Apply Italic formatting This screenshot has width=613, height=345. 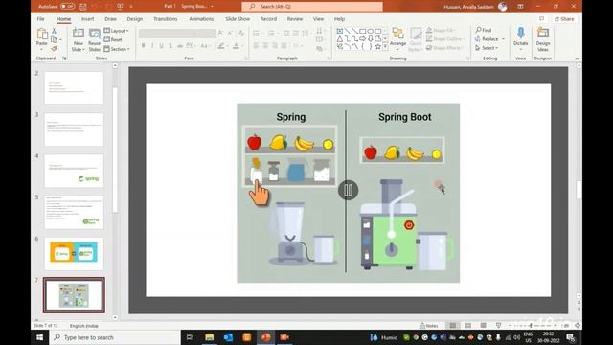tap(152, 46)
